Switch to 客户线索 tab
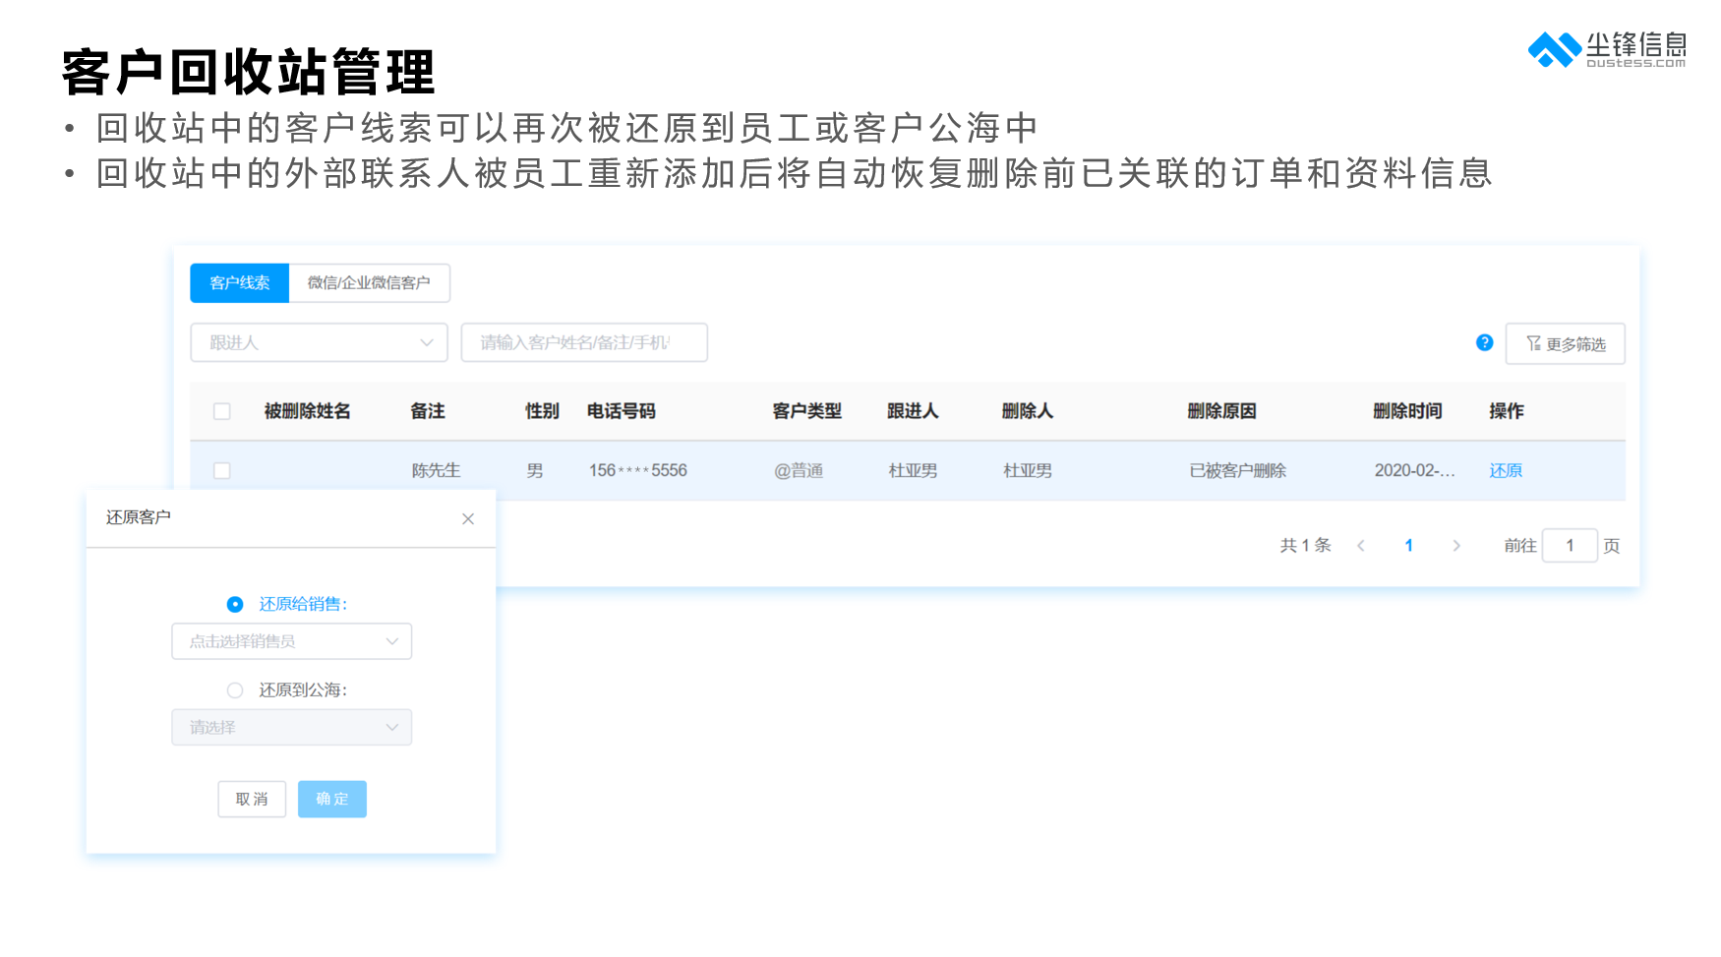 tap(239, 282)
